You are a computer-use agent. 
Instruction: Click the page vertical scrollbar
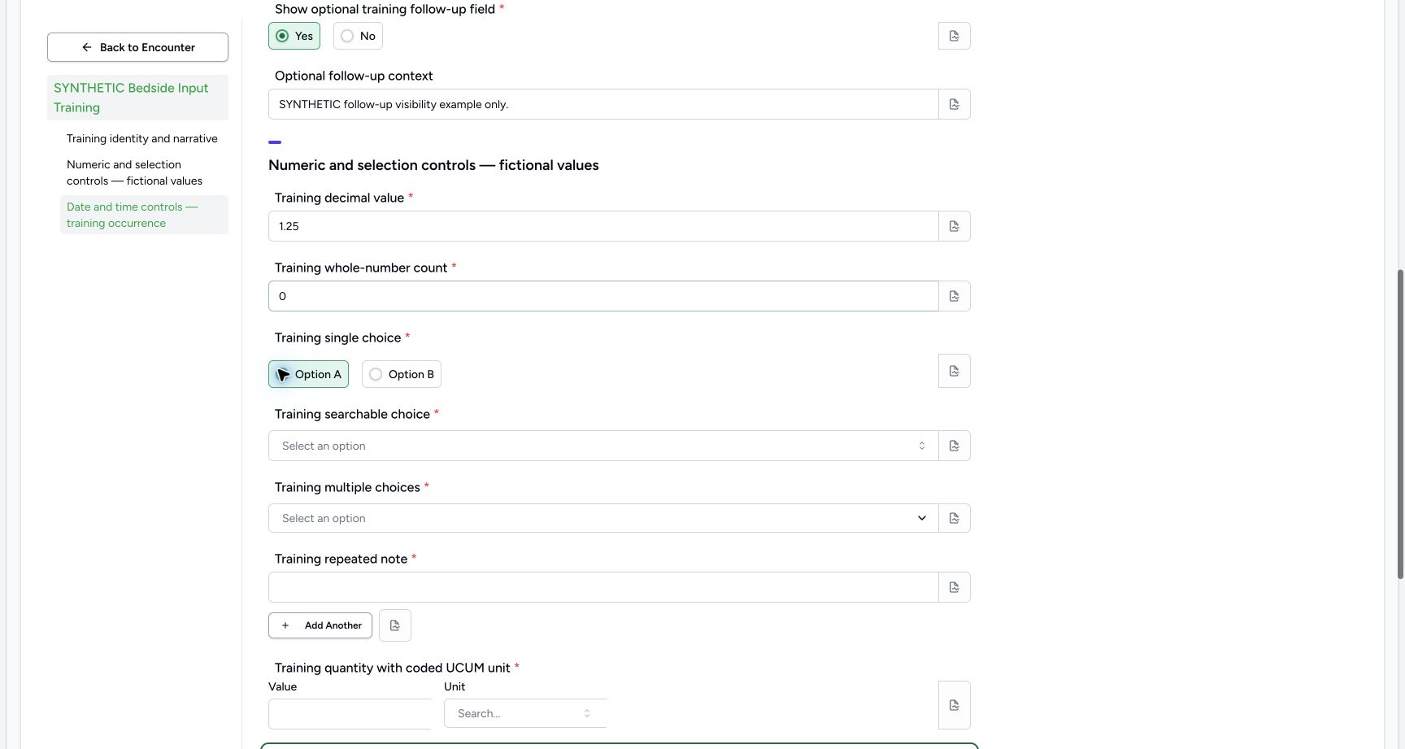click(1400, 423)
